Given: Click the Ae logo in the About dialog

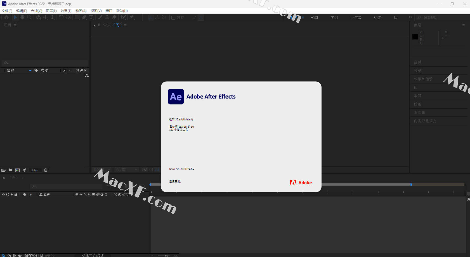Looking at the screenshot, I should coord(176,97).
